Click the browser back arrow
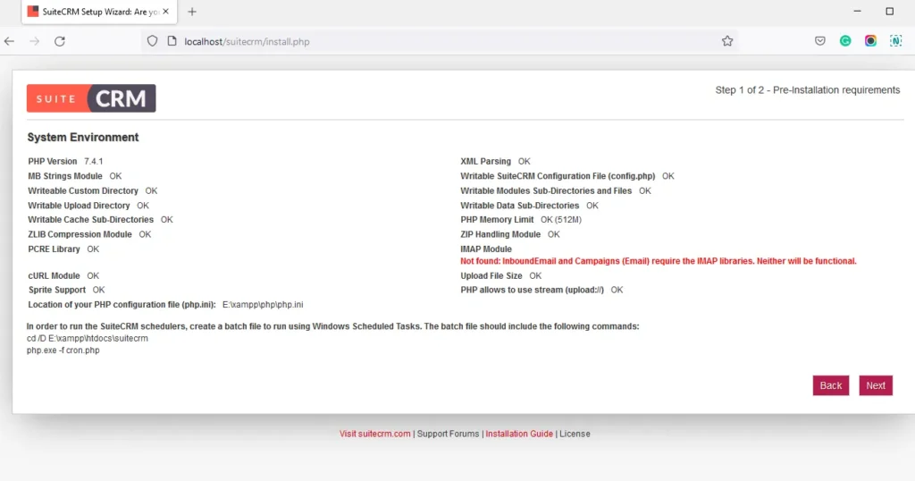The height and width of the screenshot is (481, 915). (x=9, y=41)
